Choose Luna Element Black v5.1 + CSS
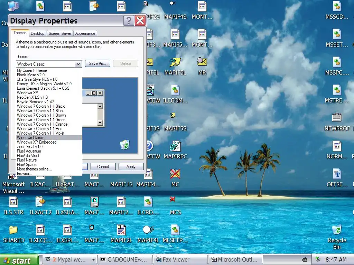This screenshot has height=265, width=354. pos(49,88)
